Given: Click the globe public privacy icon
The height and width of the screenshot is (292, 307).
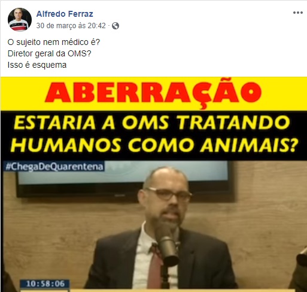Looking at the screenshot, I should coord(115,26).
